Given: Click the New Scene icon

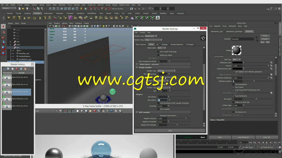Looking at the screenshot, I should tap(19, 8).
